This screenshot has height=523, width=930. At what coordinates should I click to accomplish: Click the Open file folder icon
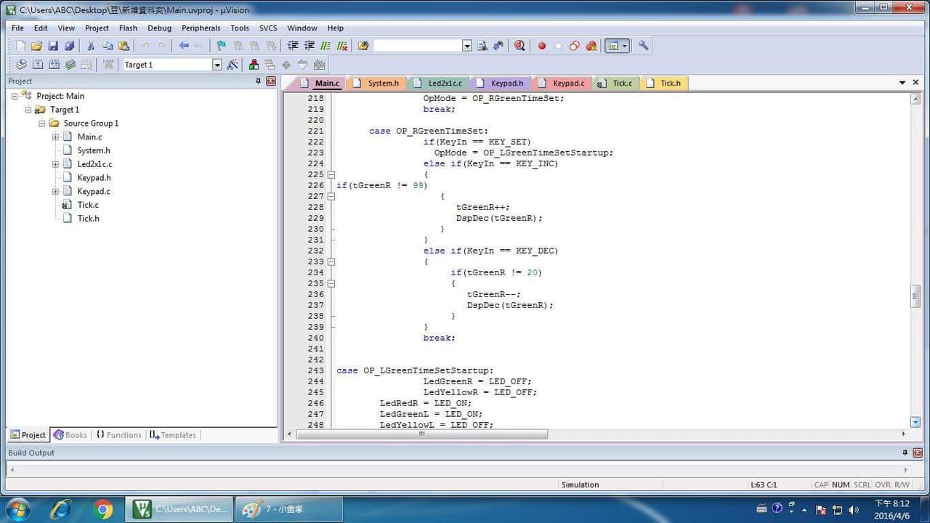pyautogui.click(x=36, y=46)
